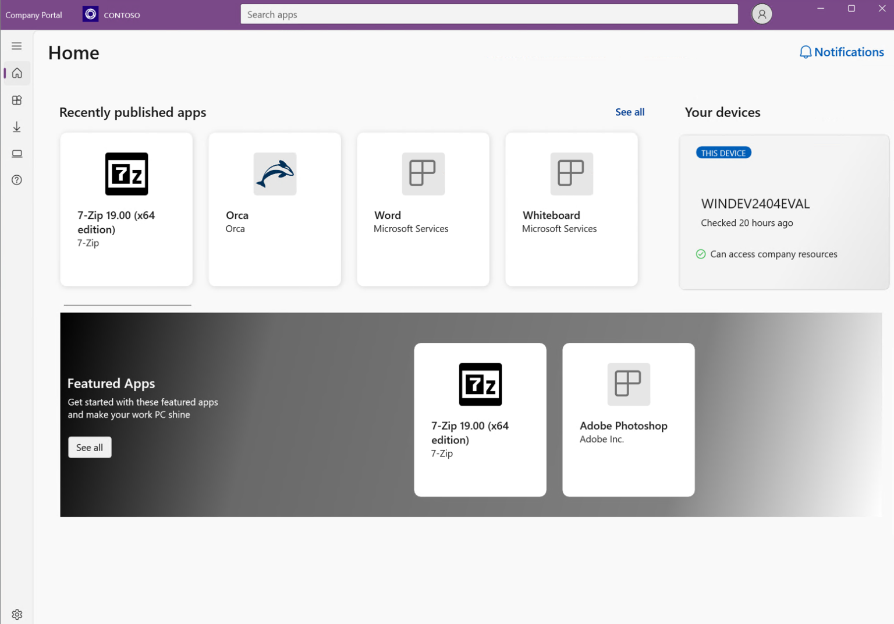894x624 pixels.
Task: Open Notifications
Action: click(842, 52)
